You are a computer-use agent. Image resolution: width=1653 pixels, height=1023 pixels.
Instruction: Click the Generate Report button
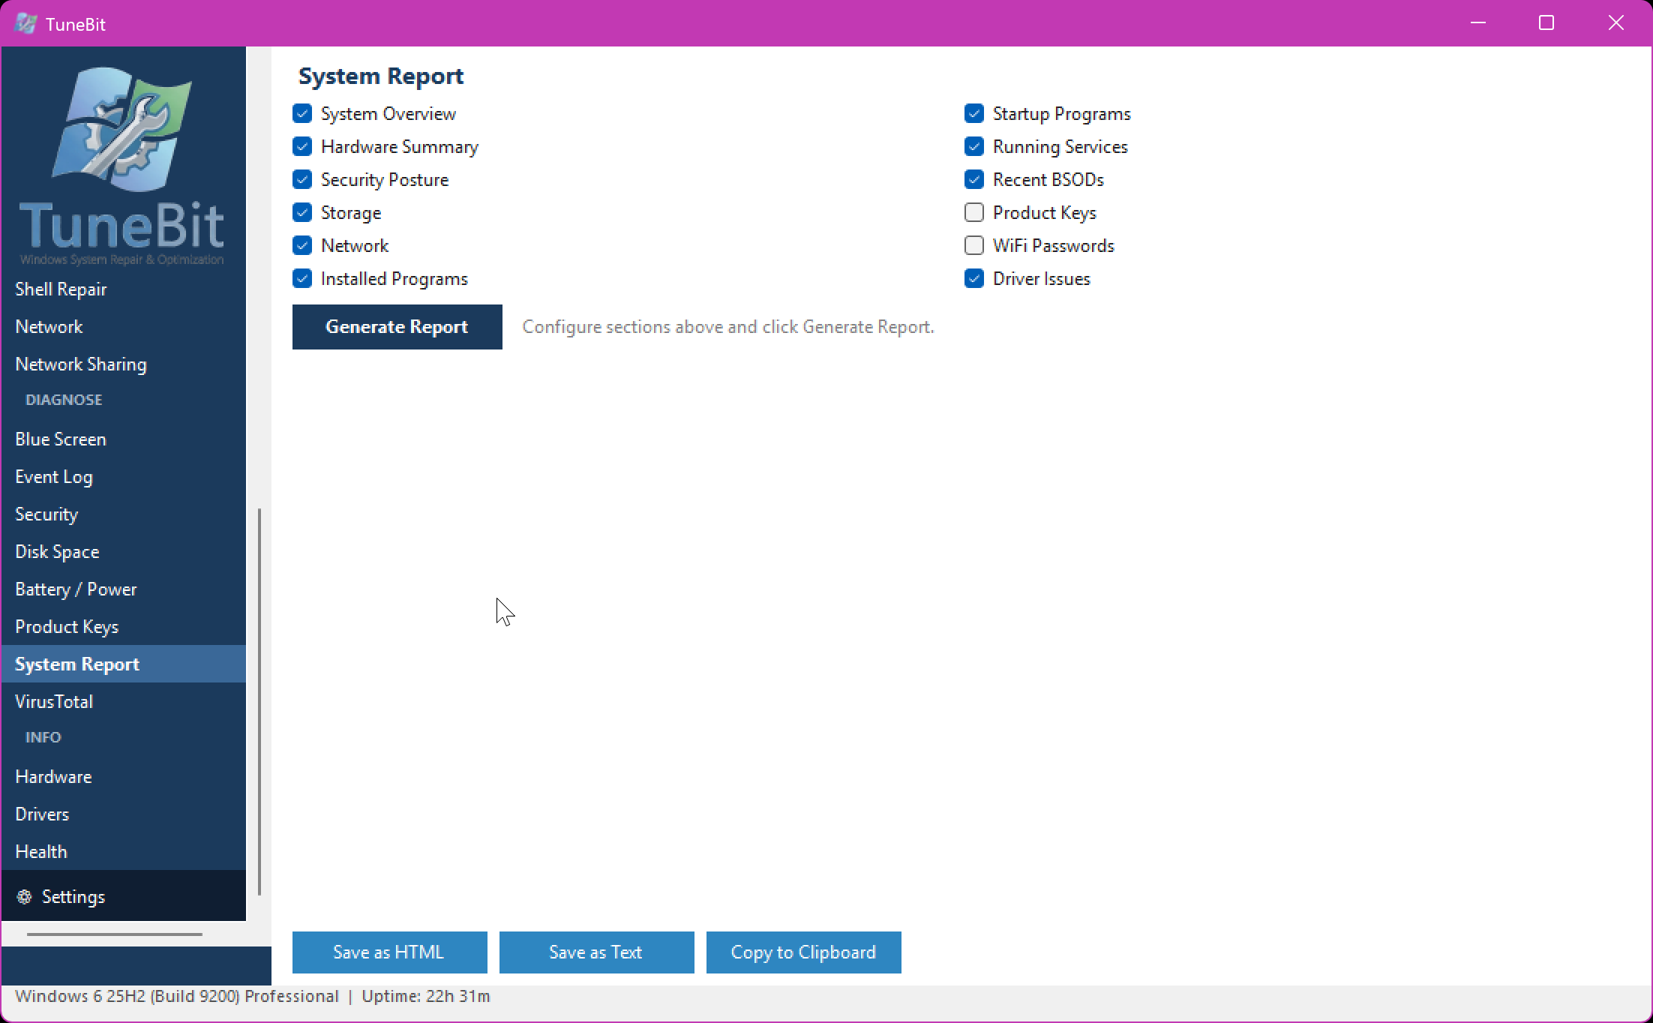397,326
